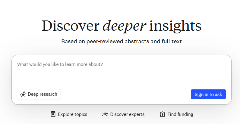This screenshot has height=124, width=240.
Task: Click the people icon beside Discover experts
Action: coord(105,114)
